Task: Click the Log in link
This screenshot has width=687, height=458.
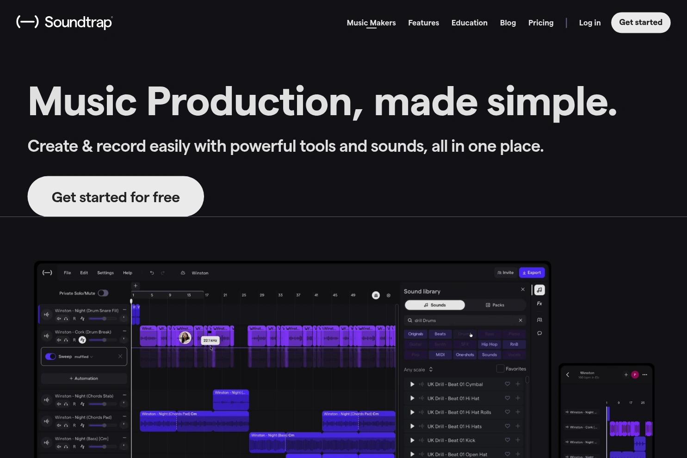Action: pyautogui.click(x=590, y=23)
